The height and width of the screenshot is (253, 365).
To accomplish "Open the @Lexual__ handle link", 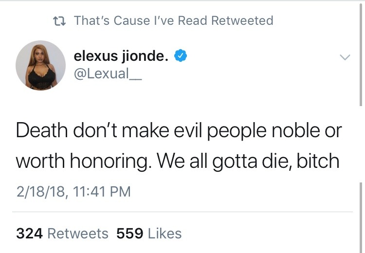I will click(x=108, y=73).
